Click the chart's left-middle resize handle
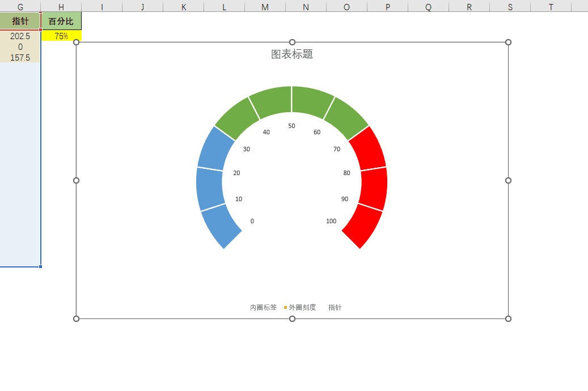588x391 pixels. click(77, 180)
